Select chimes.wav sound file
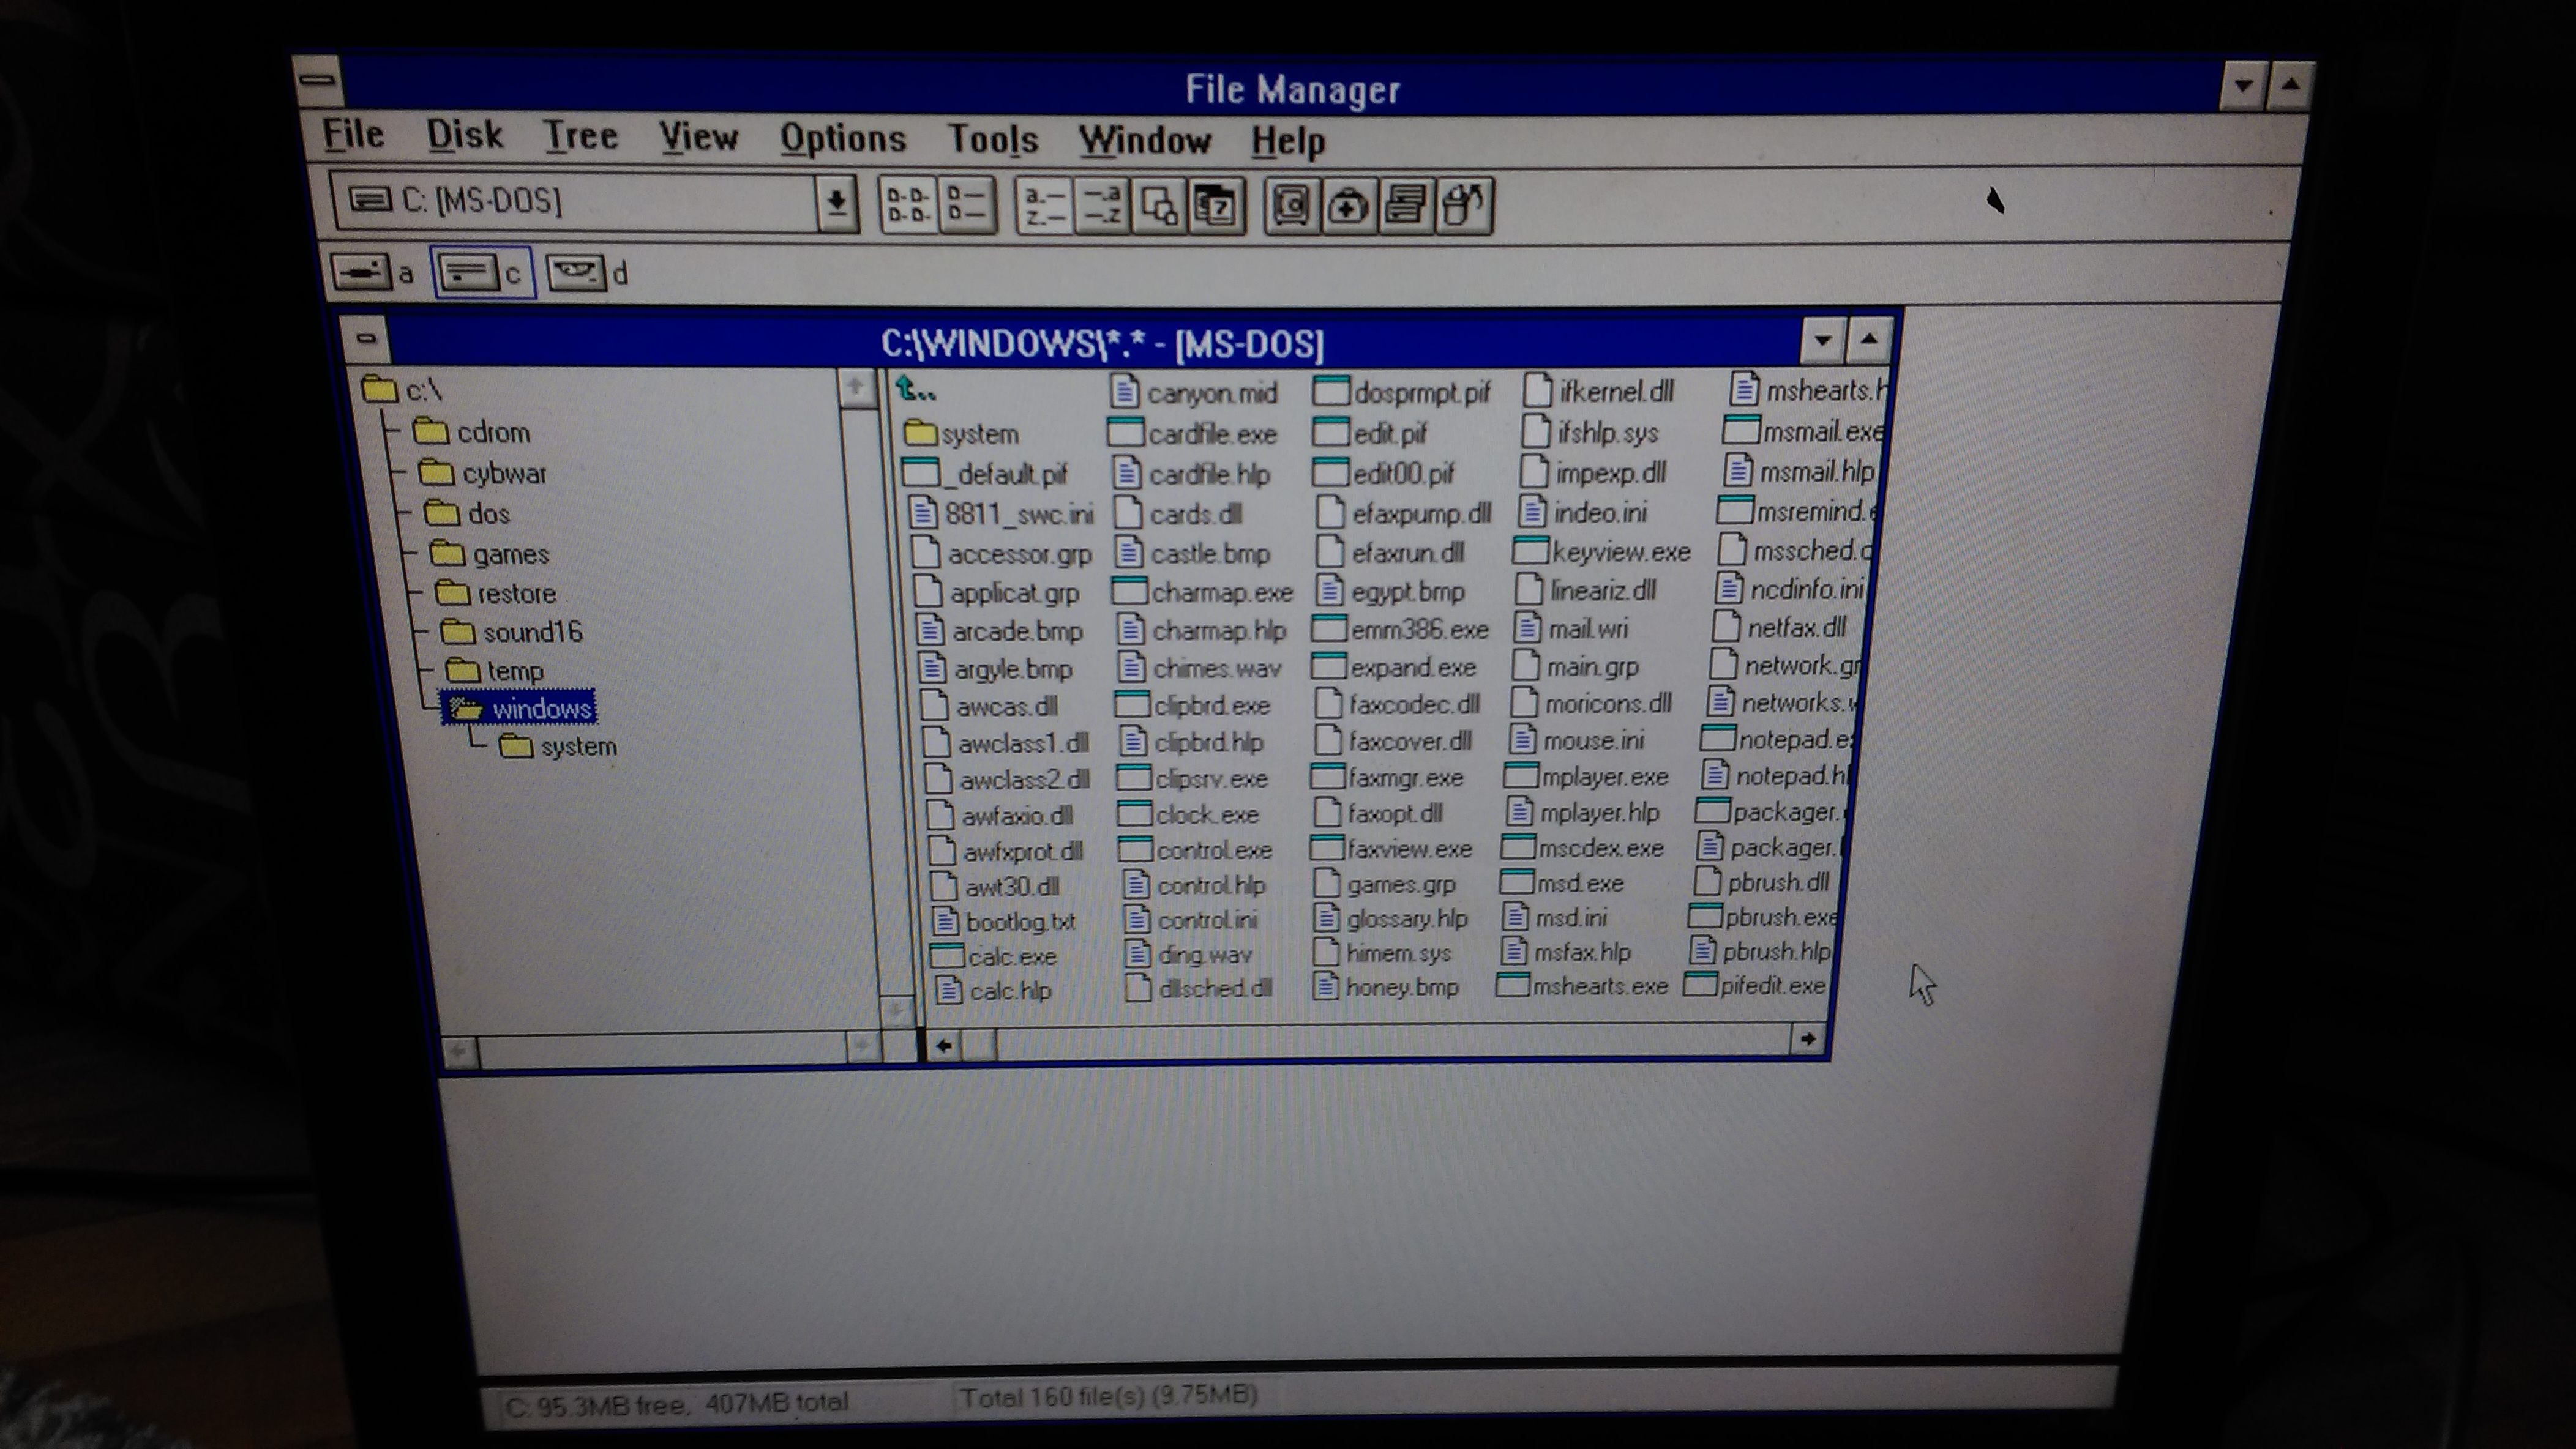Image resolution: width=2576 pixels, height=1449 pixels. click(1201, 668)
